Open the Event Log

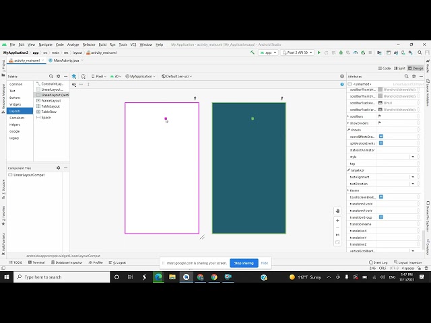[378, 262]
